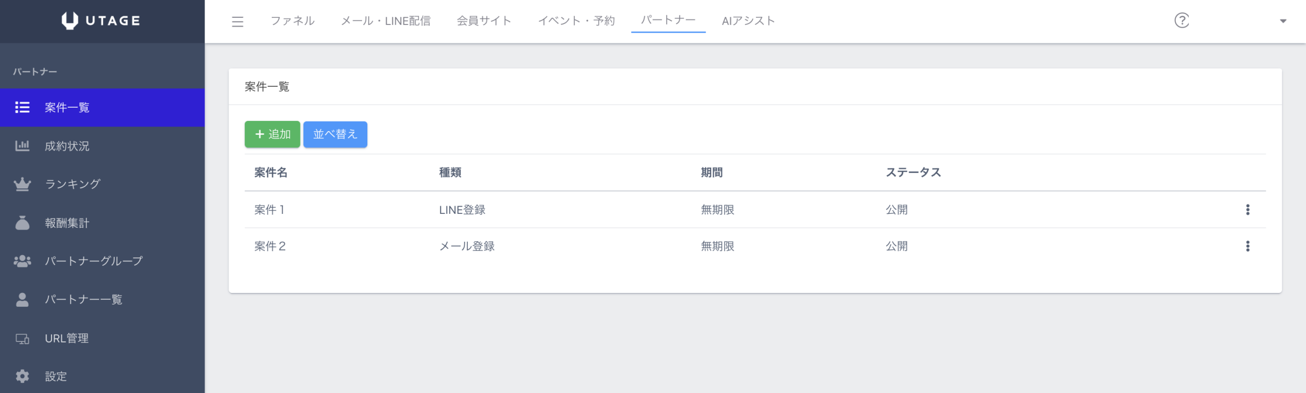Viewport: 1306px width, 393px height.
Task: Click the ランキング crown icon
Action: pos(22,184)
